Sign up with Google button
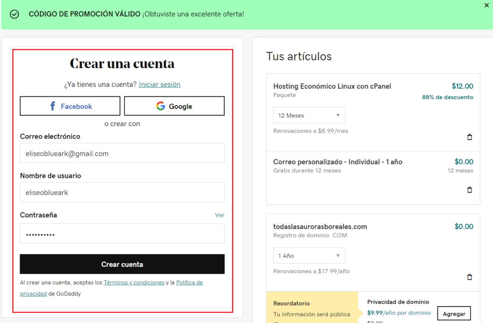 [x=174, y=106]
